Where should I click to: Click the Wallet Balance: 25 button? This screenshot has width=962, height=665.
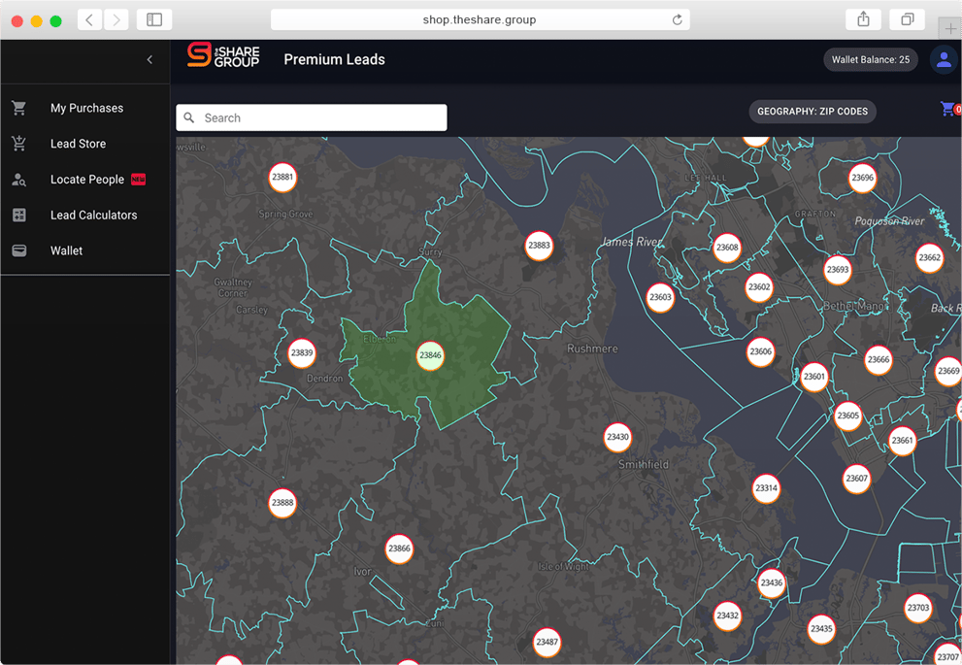[870, 59]
